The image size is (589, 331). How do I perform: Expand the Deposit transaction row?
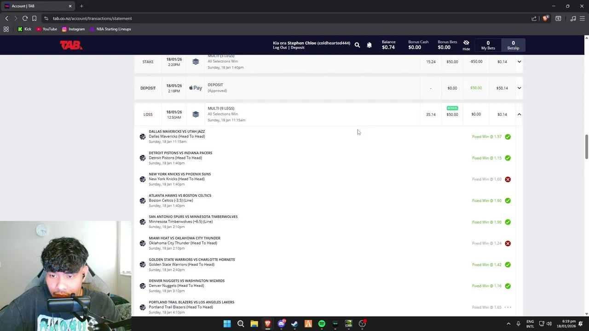[x=519, y=88]
